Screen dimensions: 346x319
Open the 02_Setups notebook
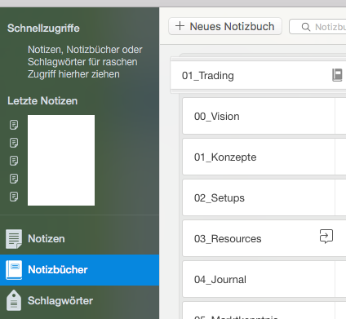(x=264, y=197)
